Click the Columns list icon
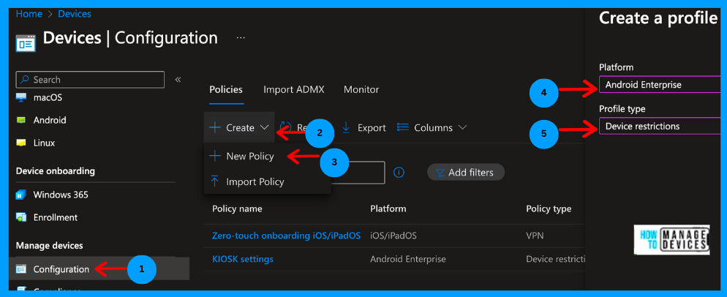Image resolution: width=727 pixels, height=297 pixels. coord(403,127)
